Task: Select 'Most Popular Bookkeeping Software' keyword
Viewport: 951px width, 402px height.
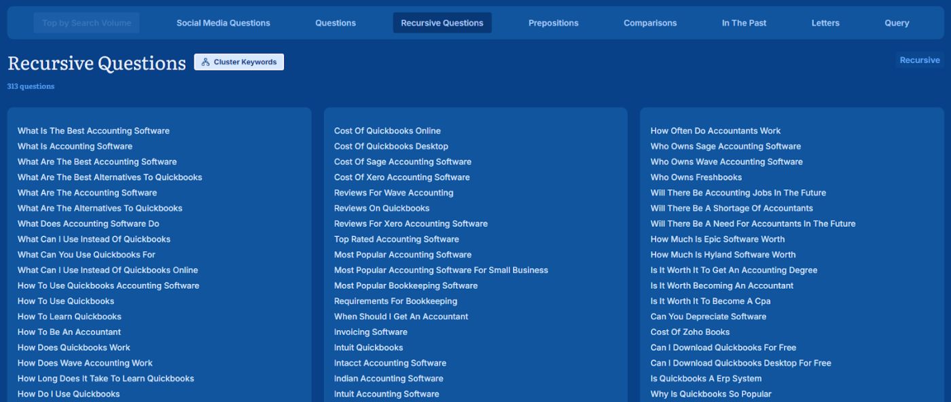Action: click(406, 286)
